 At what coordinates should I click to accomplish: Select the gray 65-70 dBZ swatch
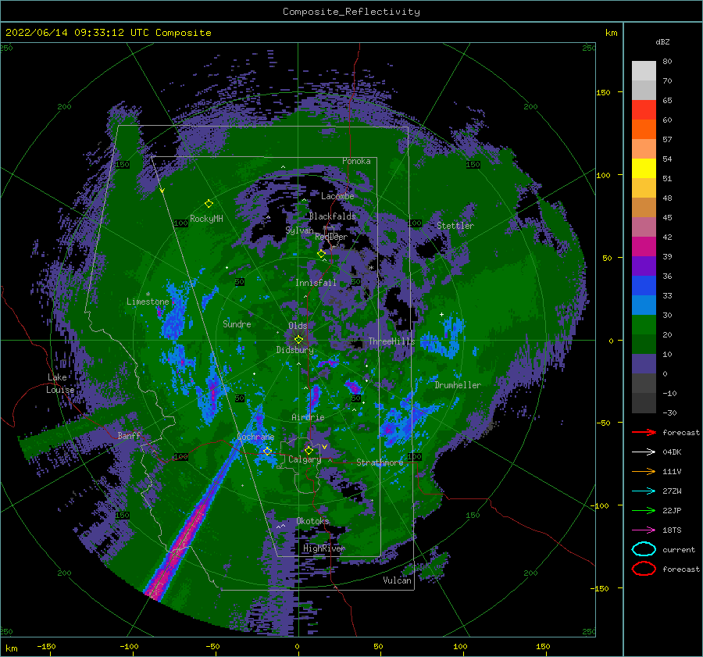(644, 91)
